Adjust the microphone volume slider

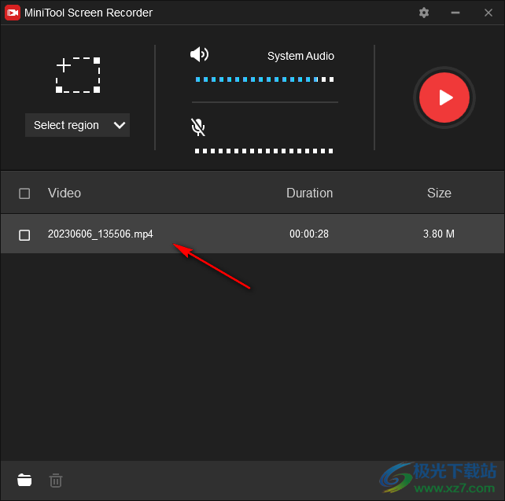coord(264,151)
